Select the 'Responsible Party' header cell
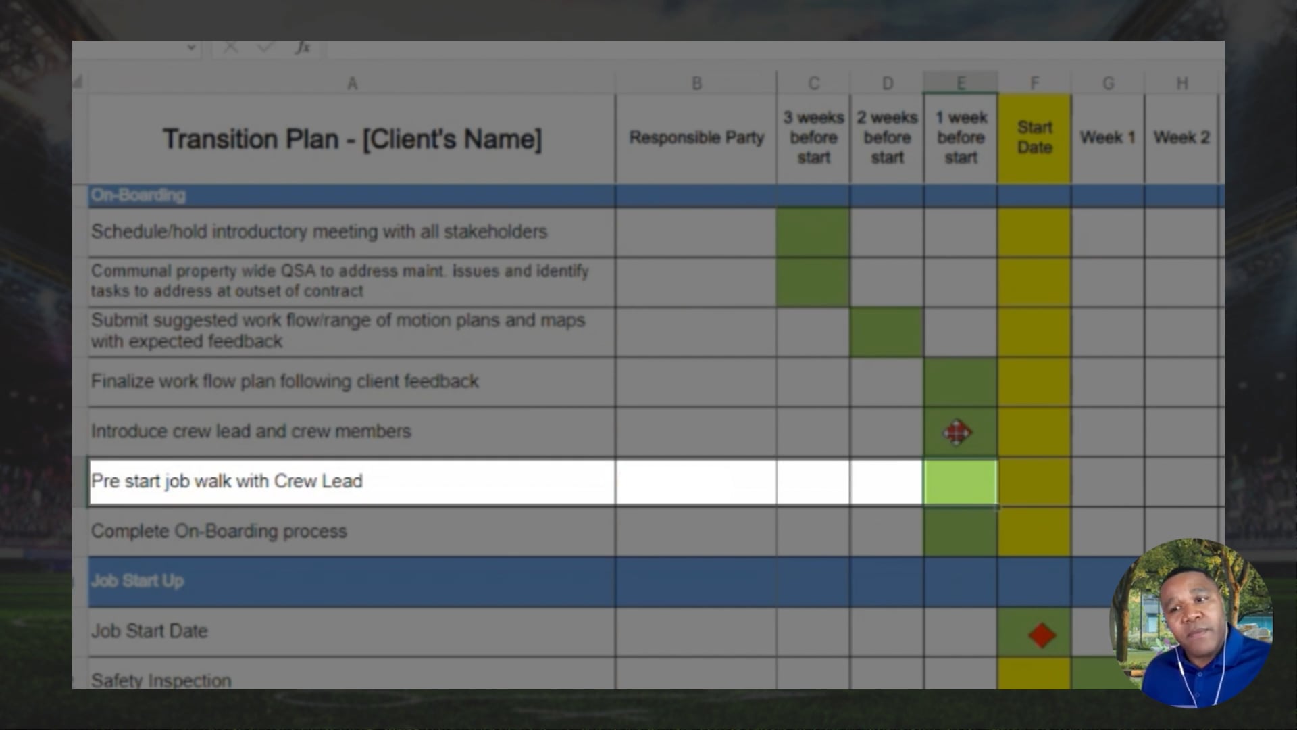 click(x=696, y=138)
